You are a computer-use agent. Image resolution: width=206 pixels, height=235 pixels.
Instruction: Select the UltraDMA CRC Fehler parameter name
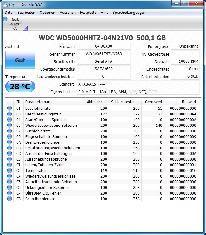43,193
